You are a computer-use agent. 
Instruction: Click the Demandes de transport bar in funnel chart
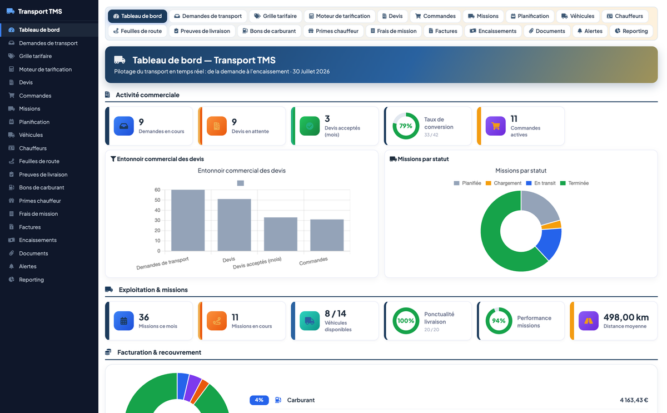pos(188,221)
